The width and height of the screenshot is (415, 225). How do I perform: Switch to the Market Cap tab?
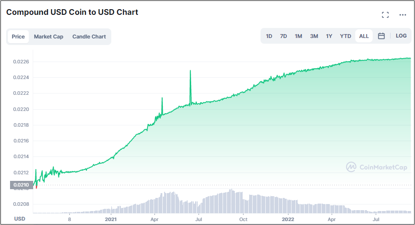point(48,37)
